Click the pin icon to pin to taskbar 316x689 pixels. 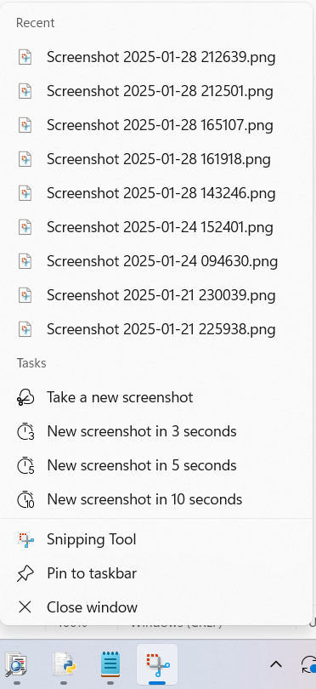pyautogui.click(x=25, y=573)
